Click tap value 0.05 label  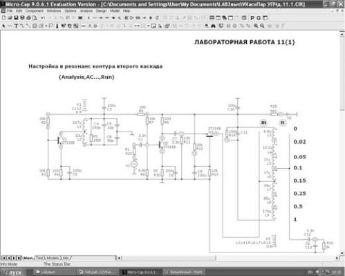(299, 157)
